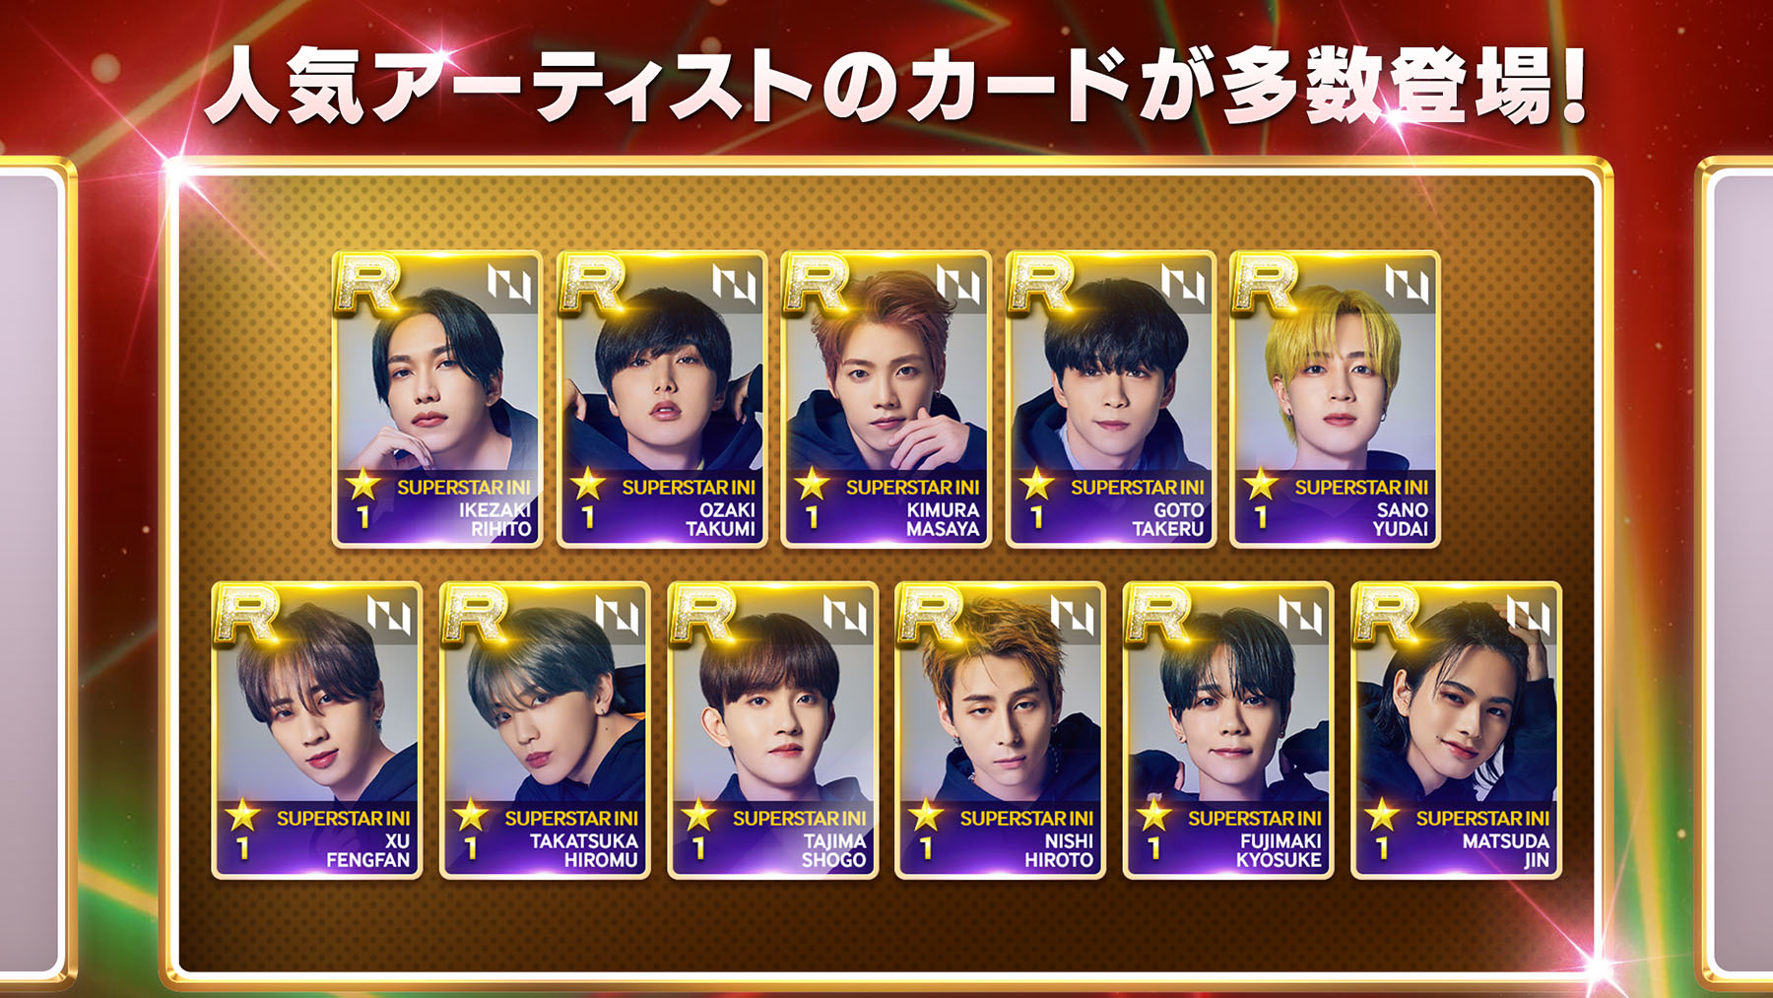Click the R rarity badge on TAJIMA SHOGO card
Image resolution: width=1773 pixels, height=998 pixels.
[704, 615]
